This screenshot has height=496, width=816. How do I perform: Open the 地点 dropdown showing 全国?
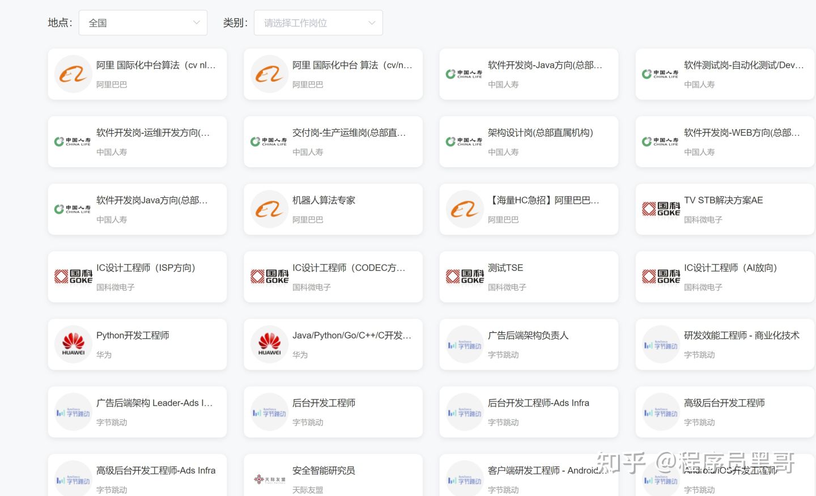point(143,23)
